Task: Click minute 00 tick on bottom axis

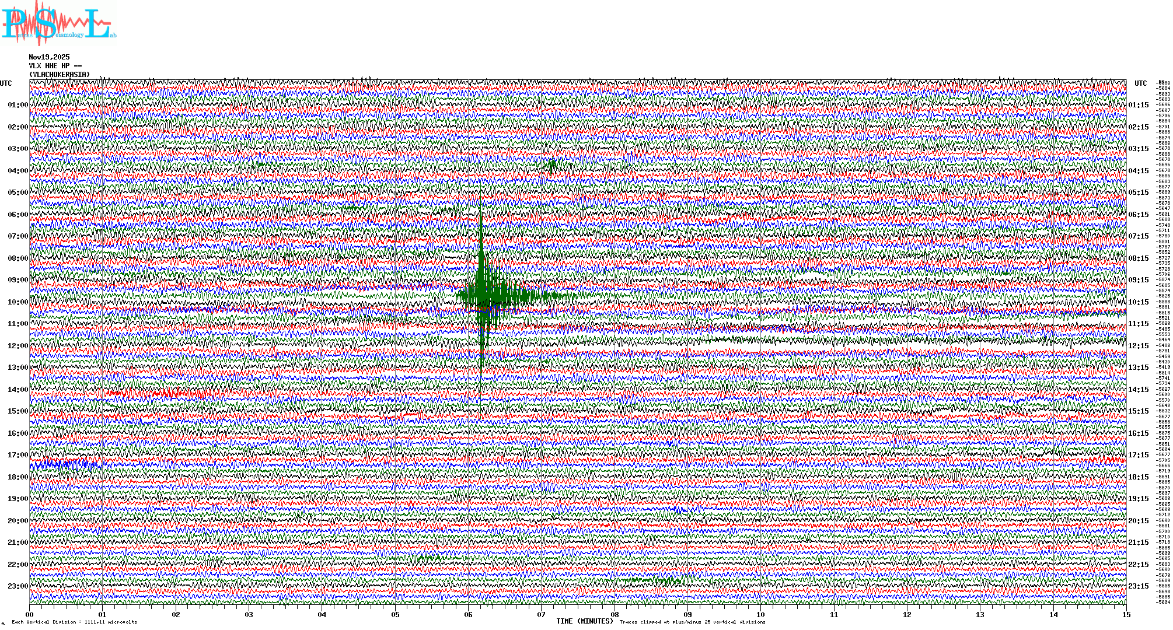Action: pos(30,615)
